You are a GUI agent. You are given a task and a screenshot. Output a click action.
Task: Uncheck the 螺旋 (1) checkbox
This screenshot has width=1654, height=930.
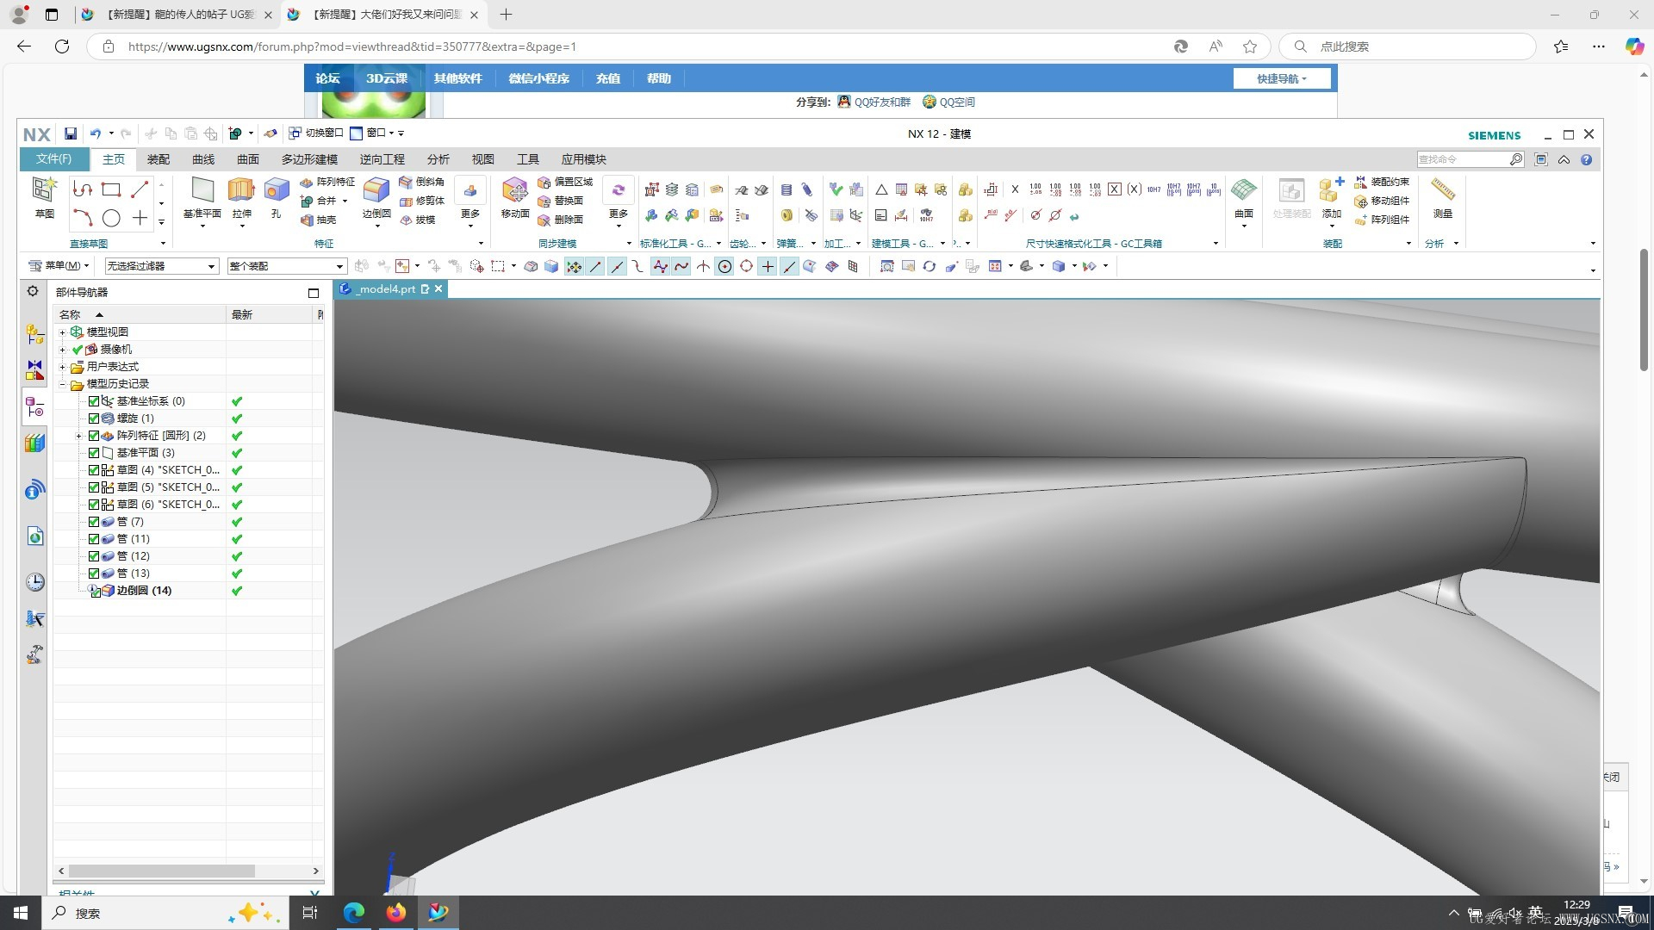click(x=94, y=418)
